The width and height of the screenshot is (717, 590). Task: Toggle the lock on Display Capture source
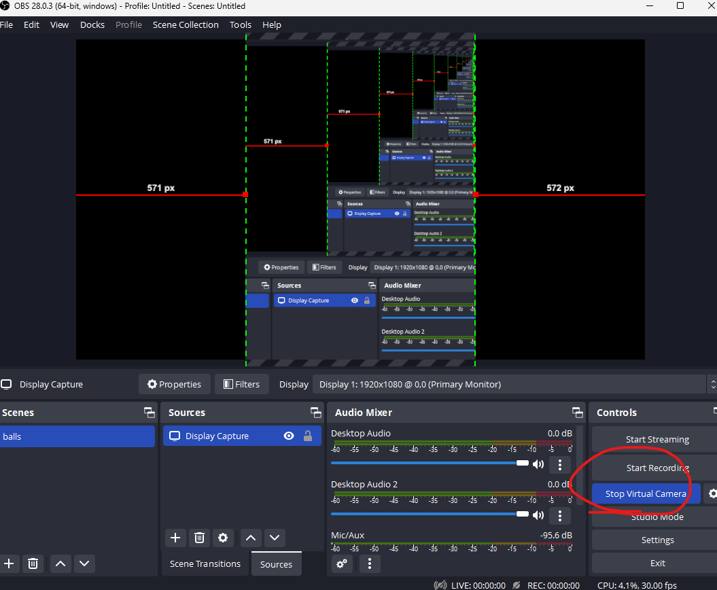pos(308,436)
